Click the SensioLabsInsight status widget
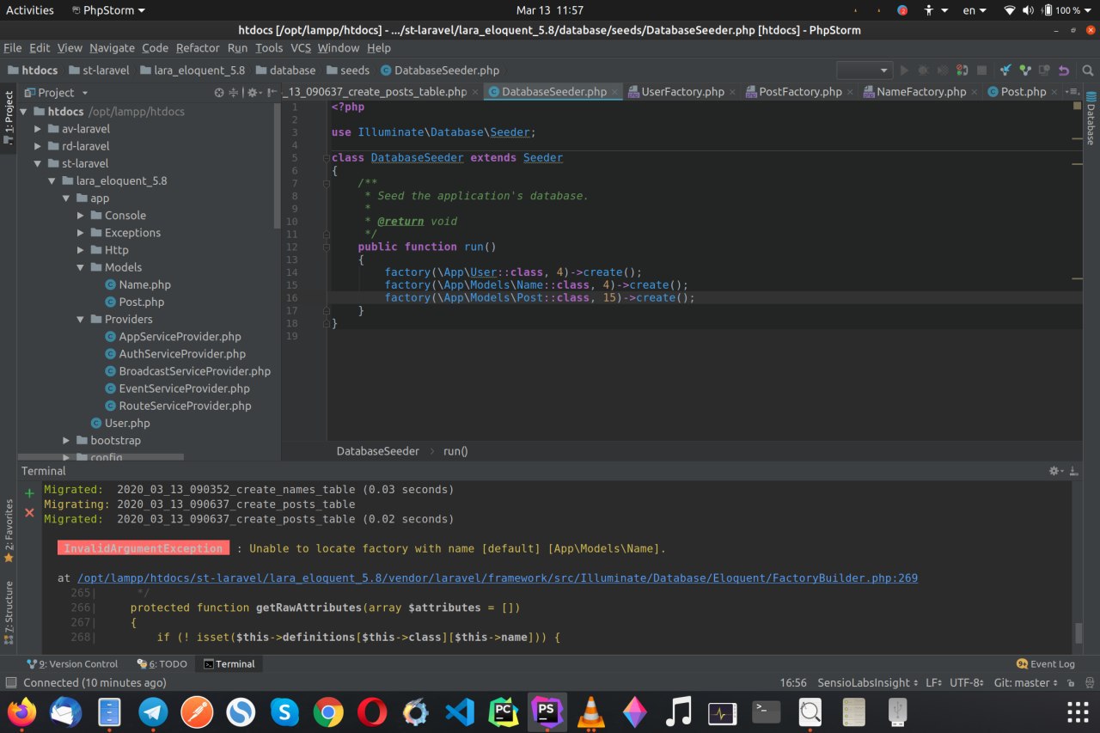Screen dimensions: 1100x733 867,682
